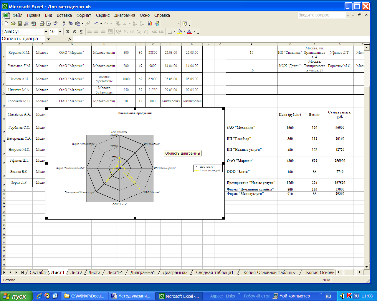Open the Paste options dropdown arrow
The width and height of the screenshot is (377, 301).
tap(82, 24)
